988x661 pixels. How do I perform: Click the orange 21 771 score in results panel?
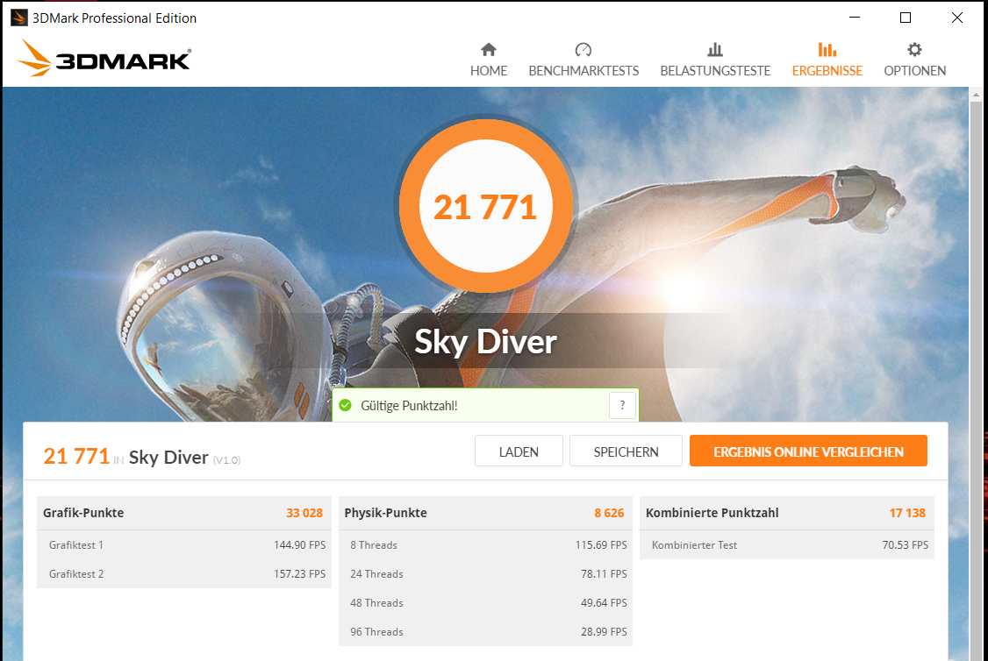pos(76,457)
